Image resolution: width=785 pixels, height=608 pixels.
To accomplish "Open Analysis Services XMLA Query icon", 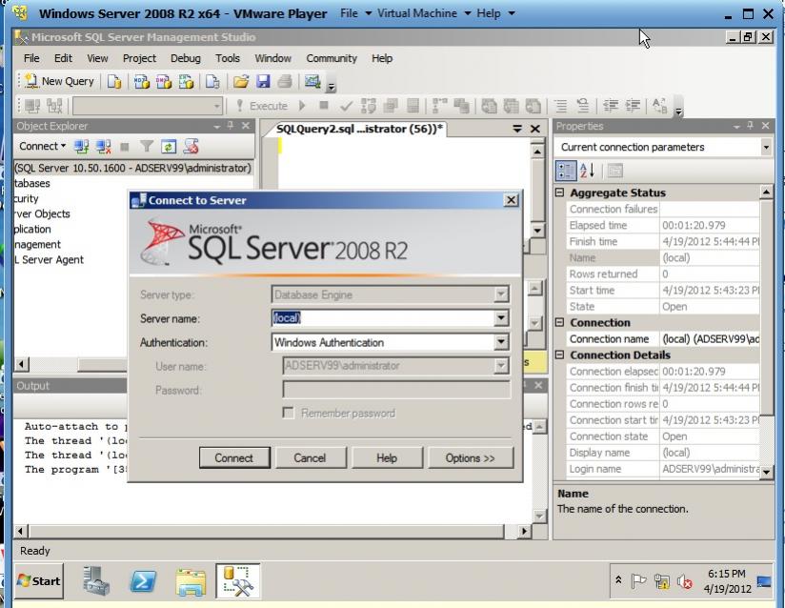I will 186,81.
